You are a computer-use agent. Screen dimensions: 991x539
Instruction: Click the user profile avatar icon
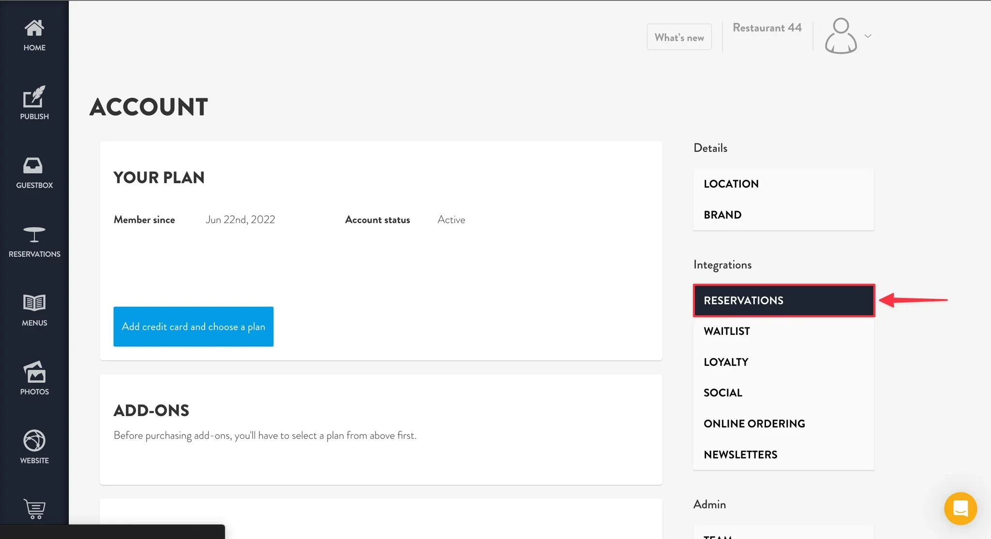click(841, 36)
